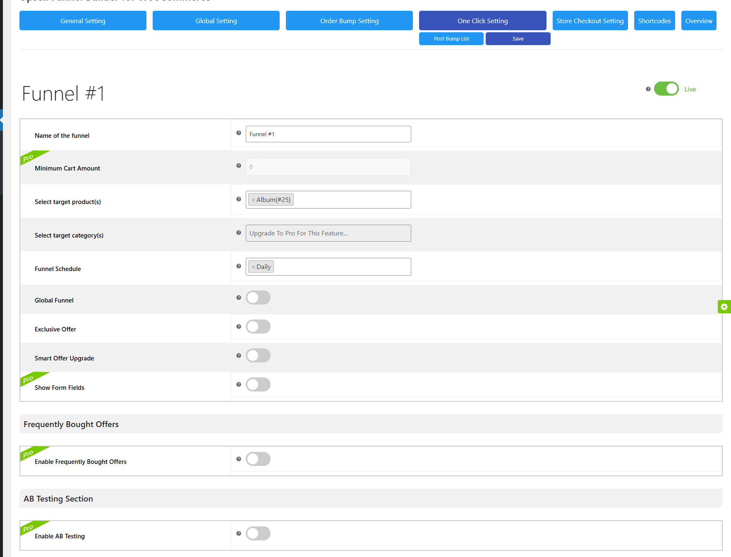Click Pro badge on Show Form Fields
This screenshot has height=557, width=731.
coord(30,379)
